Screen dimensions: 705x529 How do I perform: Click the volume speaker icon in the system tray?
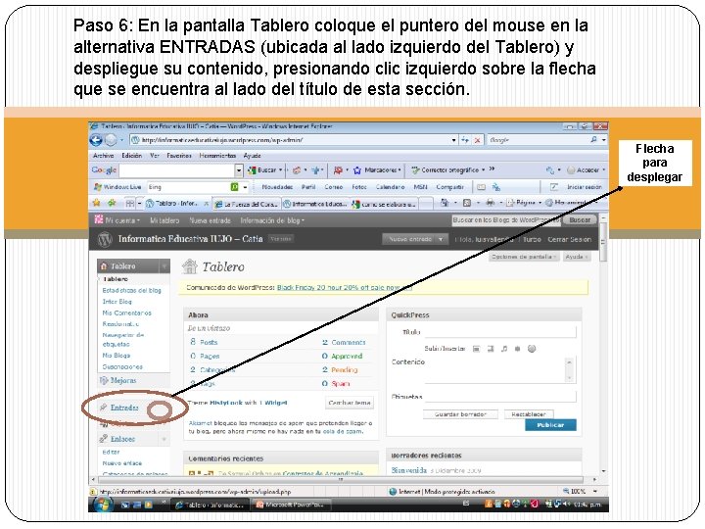tap(567, 505)
